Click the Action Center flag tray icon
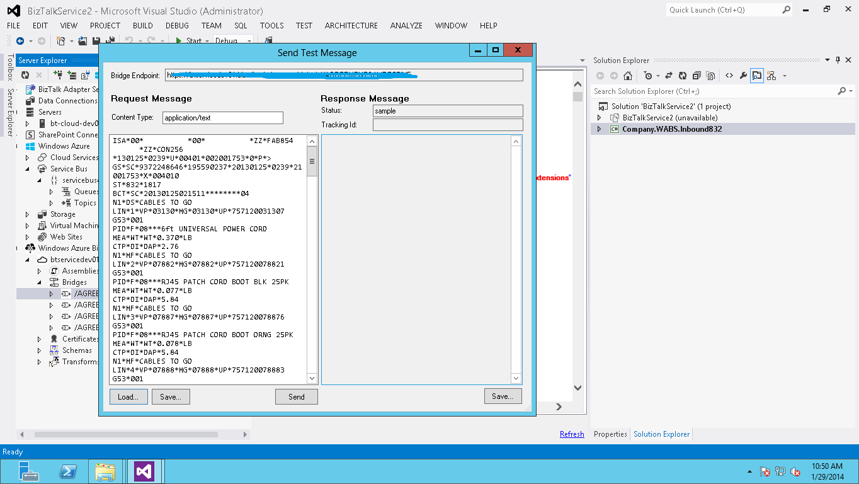Viewport: 859px width, 484px height. tap(765, 471)
